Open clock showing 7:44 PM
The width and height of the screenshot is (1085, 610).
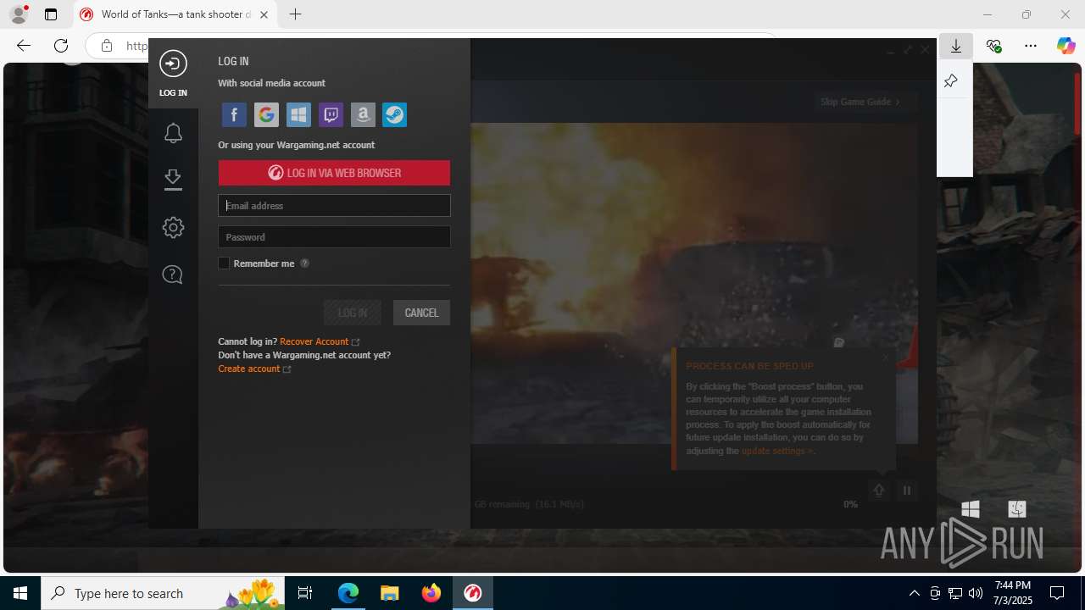(1013, 593)
